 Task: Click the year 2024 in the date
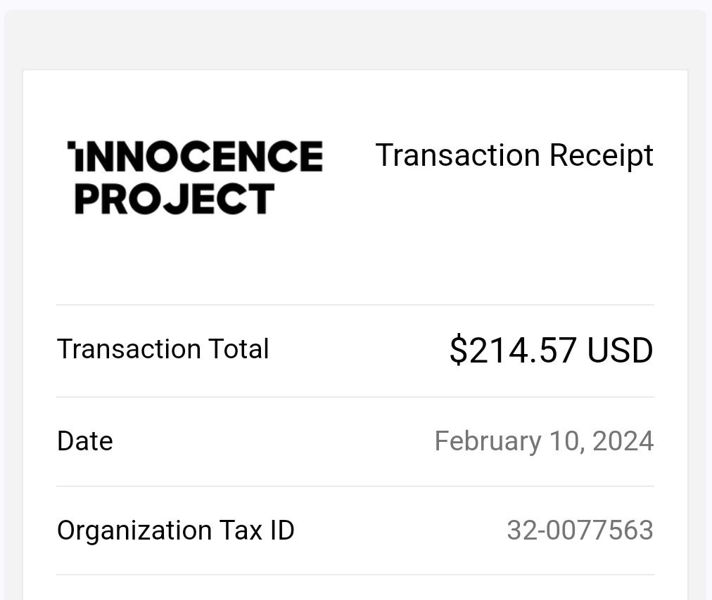click(623, 441)
